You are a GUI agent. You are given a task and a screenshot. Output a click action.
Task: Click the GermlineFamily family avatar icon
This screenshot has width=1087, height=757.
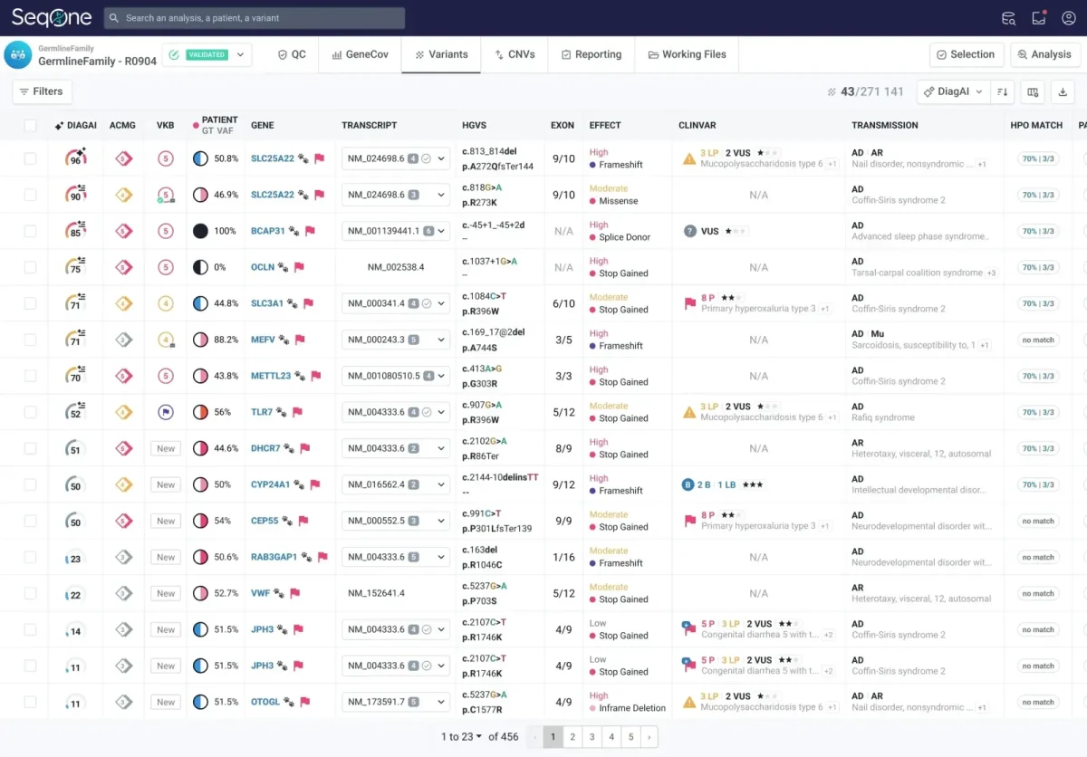18,54
